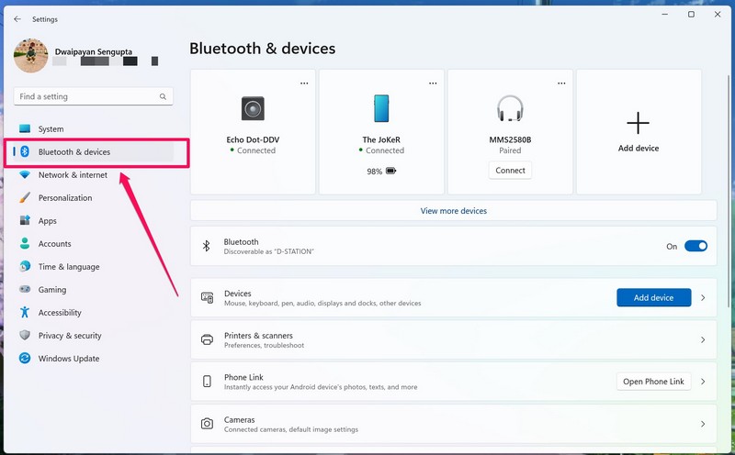Open the System settings category
This screenshot has height=455, width=735.
point(93,128)
